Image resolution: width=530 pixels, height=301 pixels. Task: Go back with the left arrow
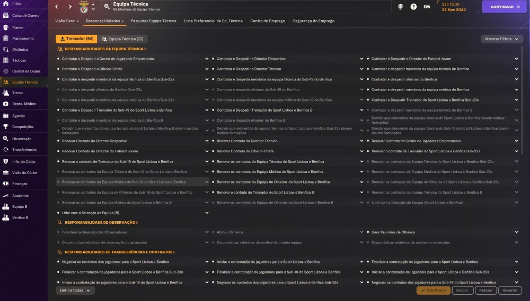57,7
